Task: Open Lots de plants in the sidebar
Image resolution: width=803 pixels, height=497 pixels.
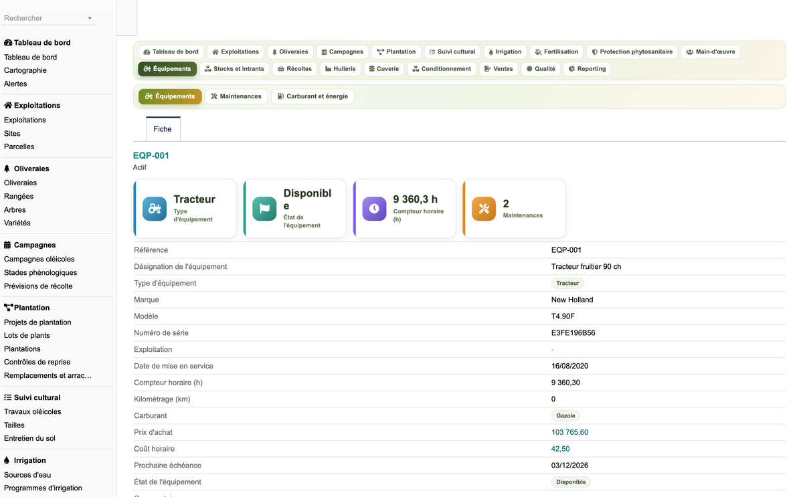Action: click(x=27, y=335)
